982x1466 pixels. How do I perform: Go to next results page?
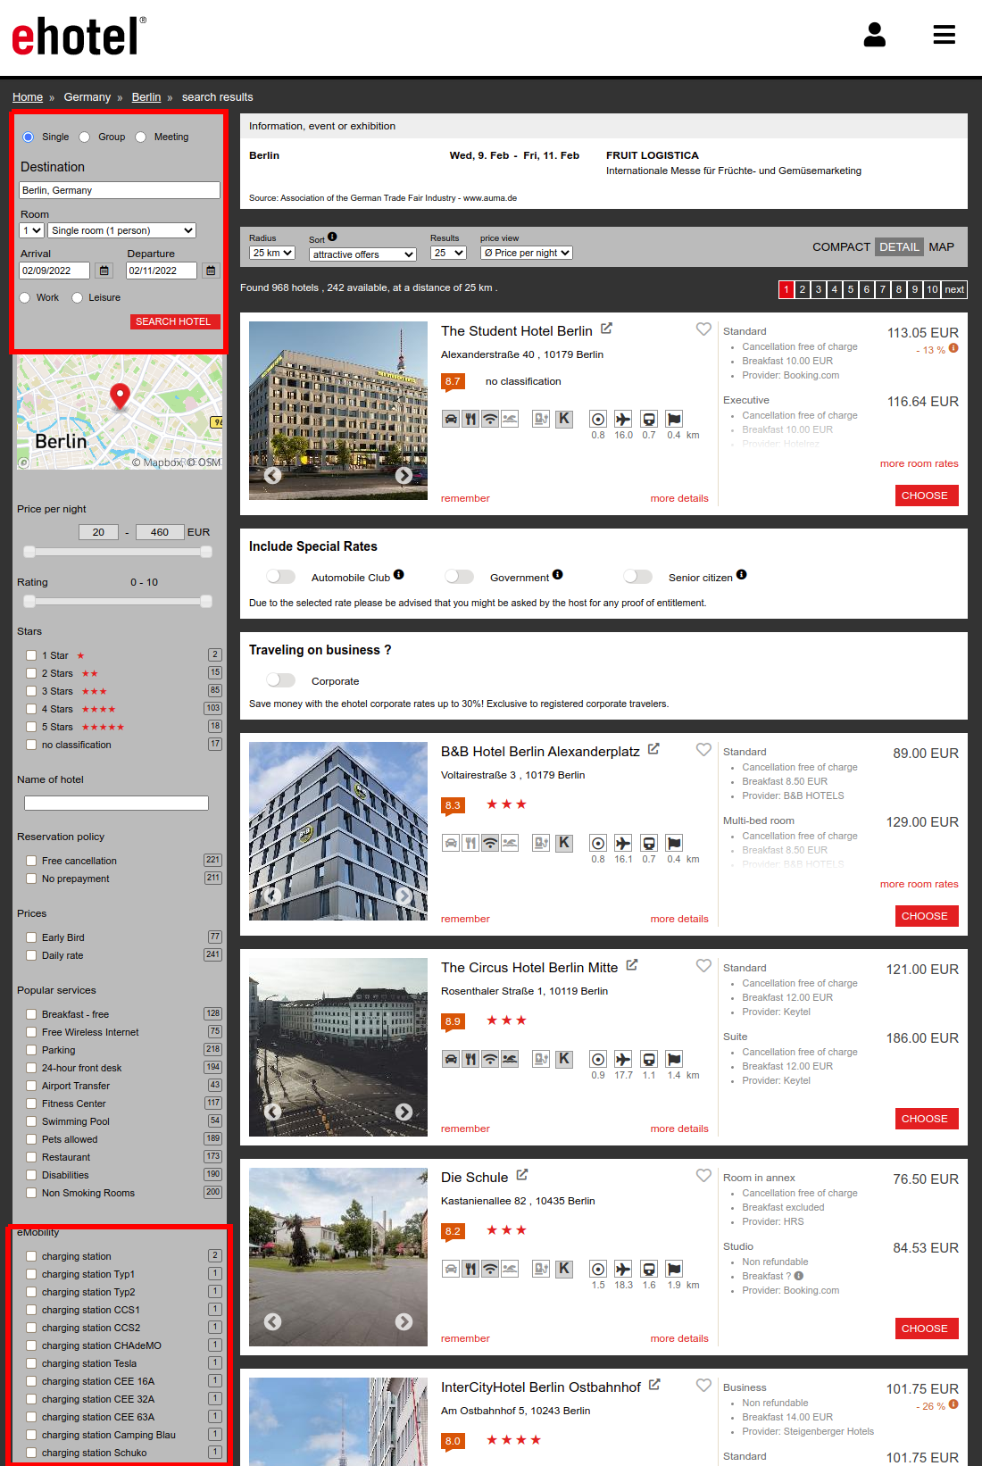[x=954, y=289]
